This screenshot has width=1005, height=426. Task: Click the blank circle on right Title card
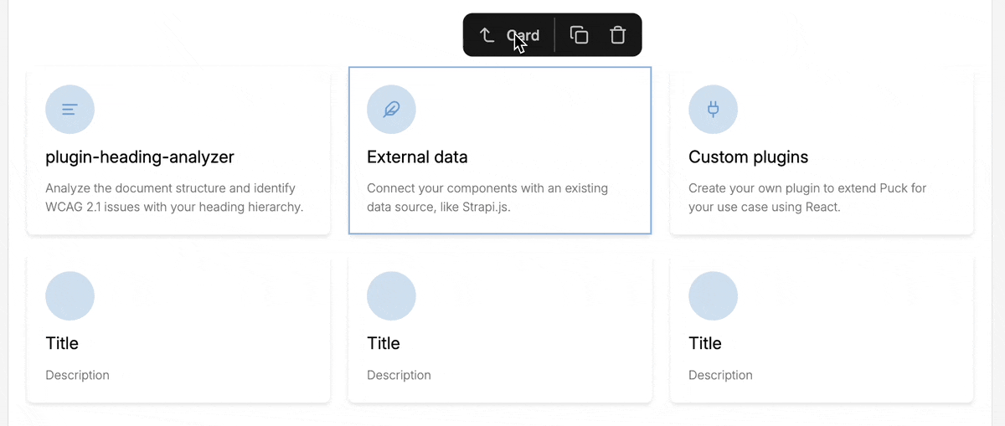point(713,295)
